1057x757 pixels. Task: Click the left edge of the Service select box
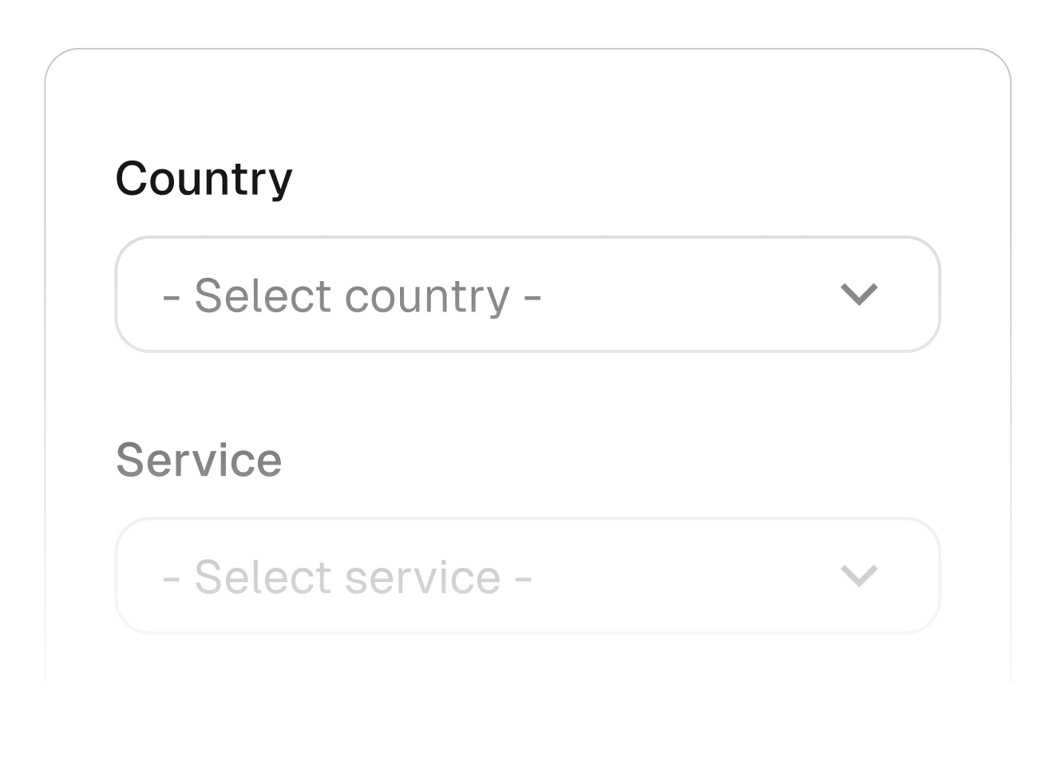click(x=128, y=576)
